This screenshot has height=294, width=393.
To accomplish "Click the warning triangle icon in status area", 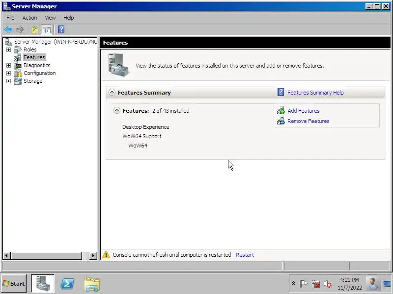I will (x=106, y=255).
